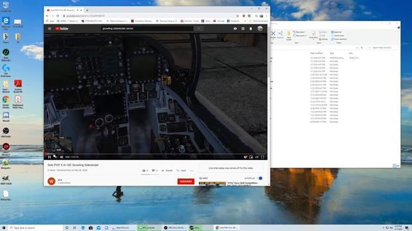Click the red Subscribe button
This screenshot has width=412, height=231.
(x=186, y=182)
